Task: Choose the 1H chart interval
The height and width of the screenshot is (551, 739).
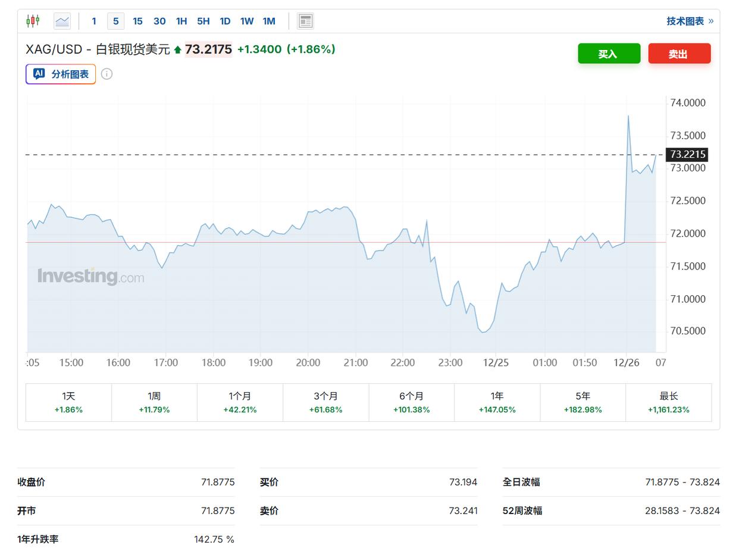Action: (181, 21)
